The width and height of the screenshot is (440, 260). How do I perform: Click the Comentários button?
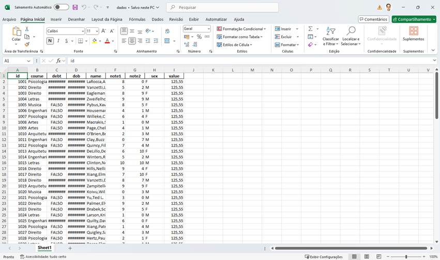[373, 19]
